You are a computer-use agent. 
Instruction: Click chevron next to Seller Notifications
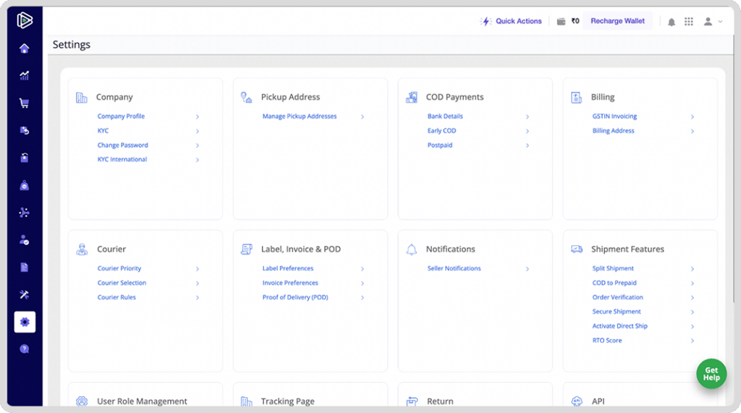pos(528,269)
